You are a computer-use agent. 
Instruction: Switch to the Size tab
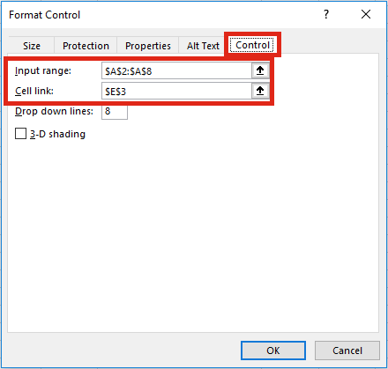coord(32,46)
